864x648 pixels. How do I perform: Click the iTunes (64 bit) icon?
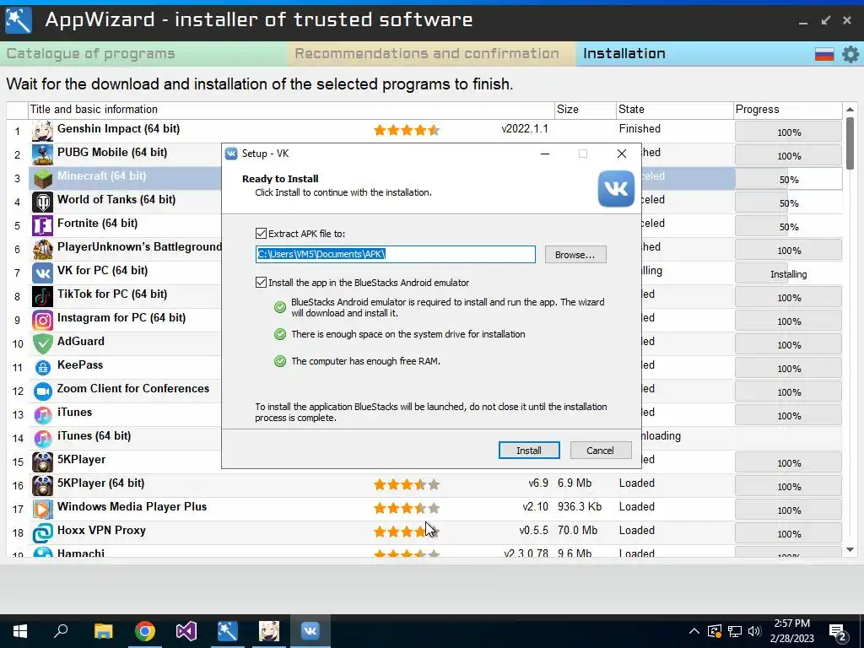click(x=42, y=439)
